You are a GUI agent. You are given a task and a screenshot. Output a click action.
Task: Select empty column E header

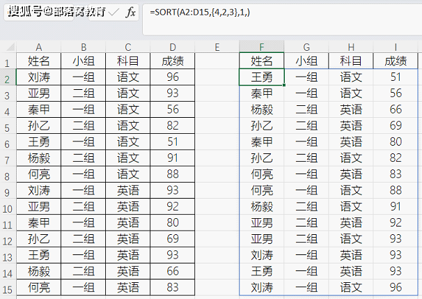point(217,47)
